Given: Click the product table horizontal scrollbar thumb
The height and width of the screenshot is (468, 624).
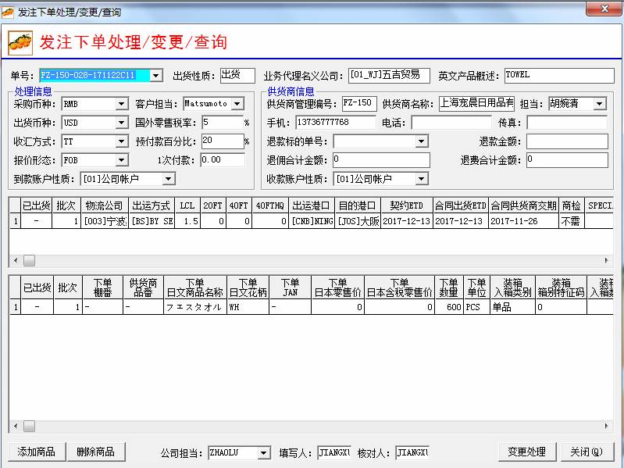Looking at the screenshot, I should point(30,427).
